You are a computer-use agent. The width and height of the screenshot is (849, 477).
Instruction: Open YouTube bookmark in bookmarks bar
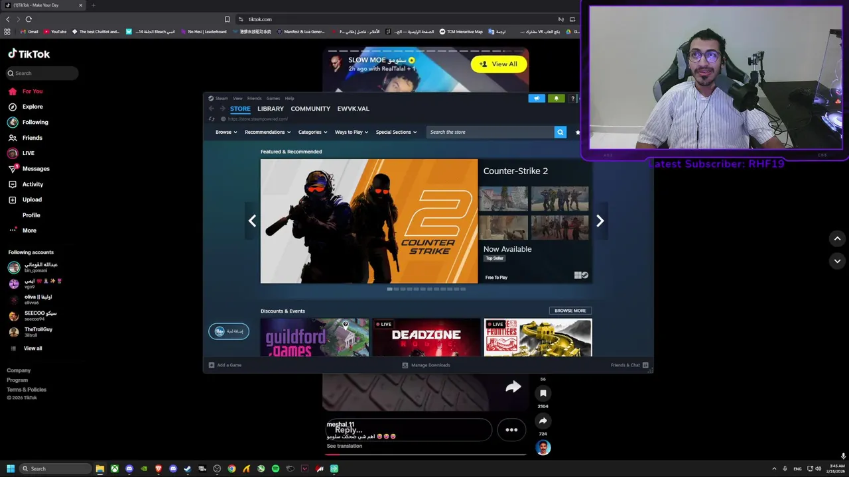point(55,32)
